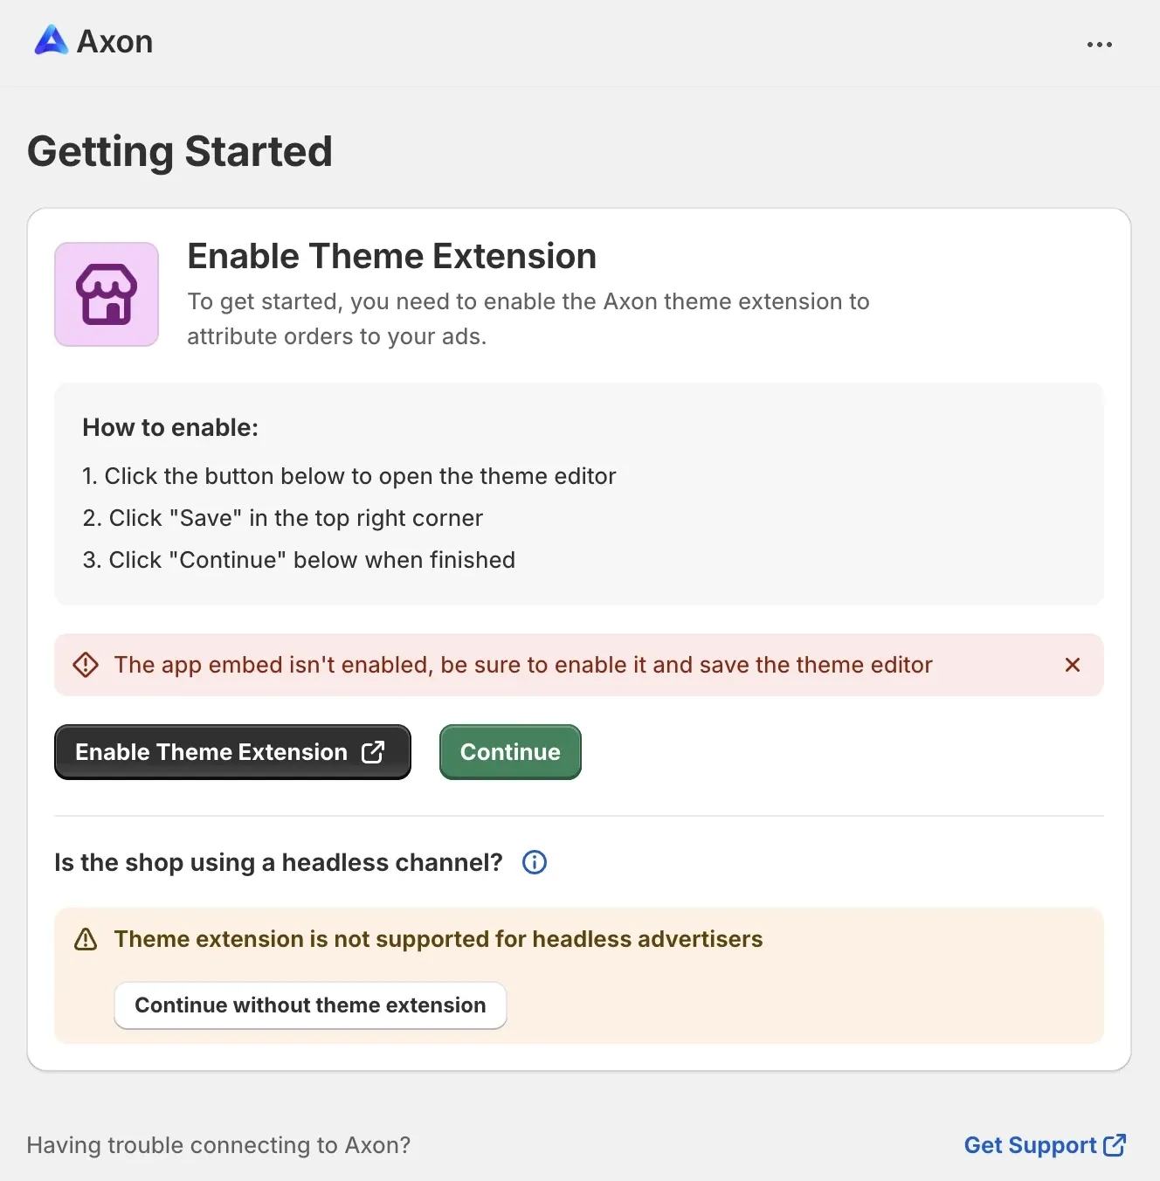Viewport: 1160px width, 1181px height.
Task: Open the Get Support link
Action: point(1031,1144)
